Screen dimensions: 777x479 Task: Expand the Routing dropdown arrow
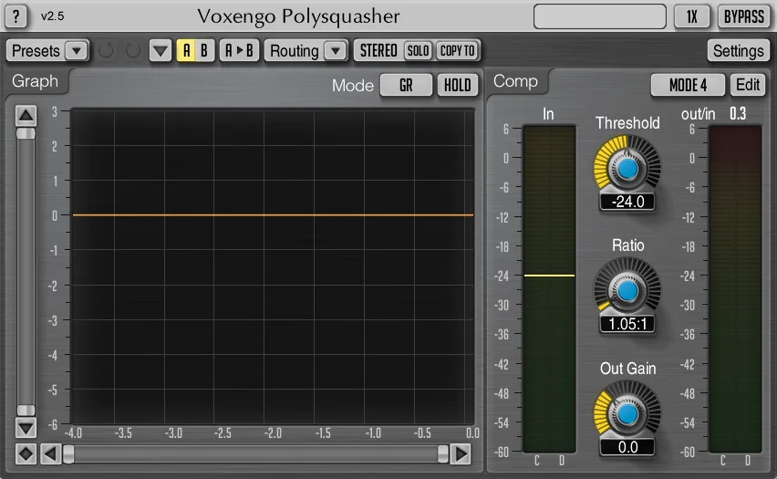click(x=336, y=50)
